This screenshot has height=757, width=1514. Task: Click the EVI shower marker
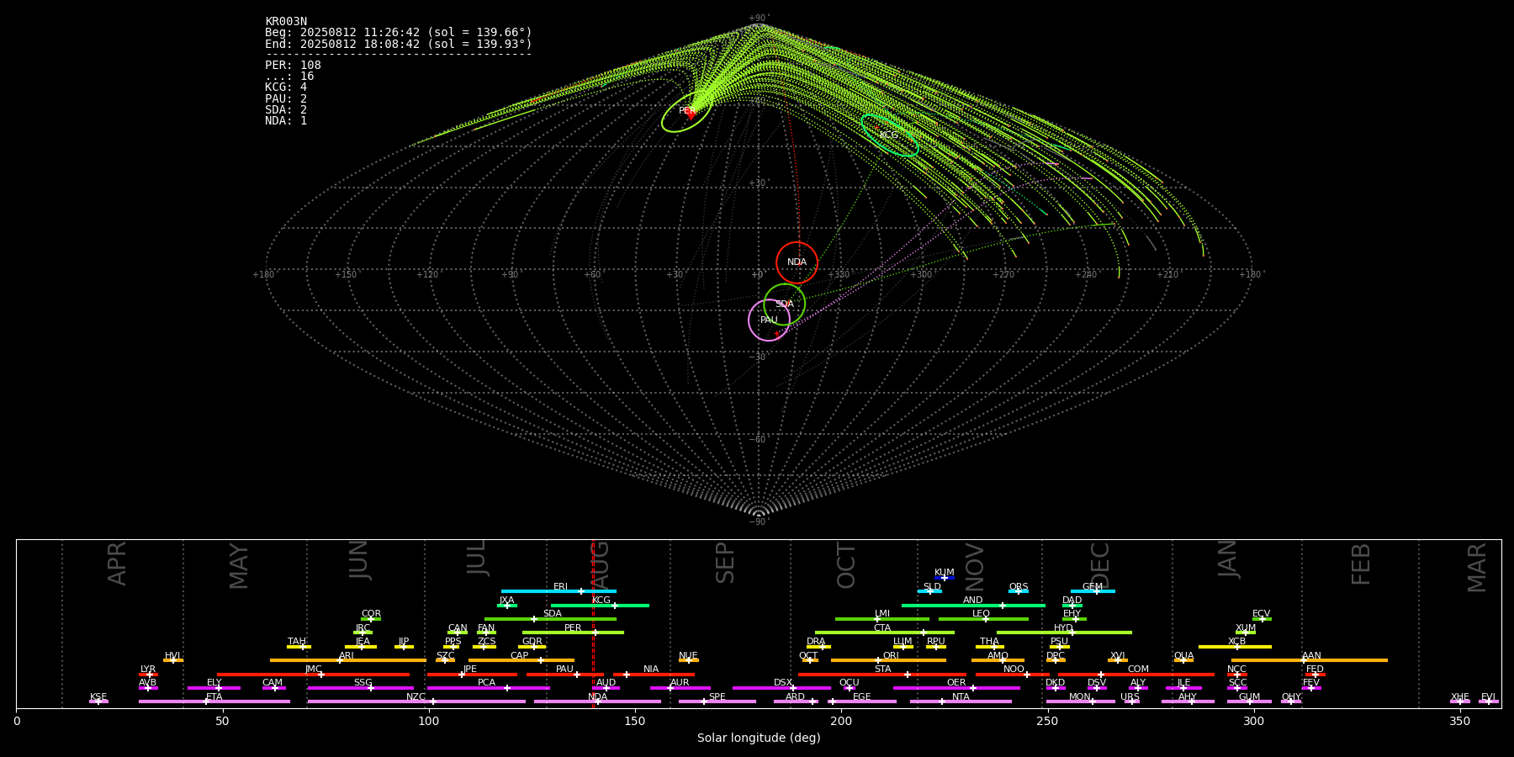click(1488, 701)
